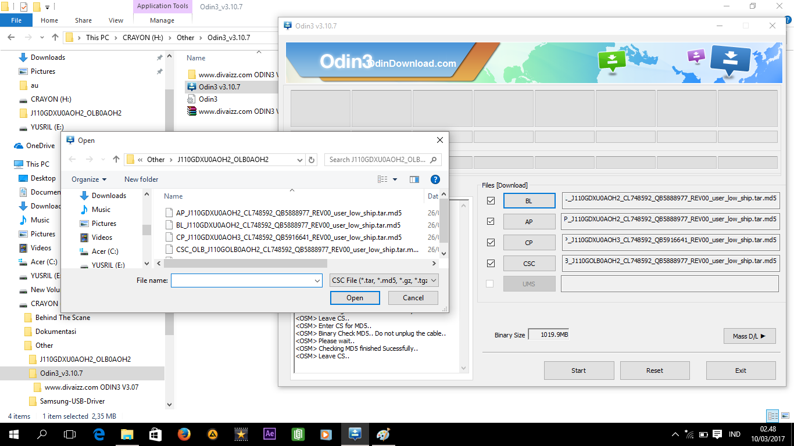Click Mass D/L button in Odin3
The width and height of the screenshot is (794, 446).
750,336
